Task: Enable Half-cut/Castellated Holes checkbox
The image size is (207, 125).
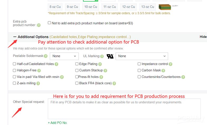Action: pos(15,64)
